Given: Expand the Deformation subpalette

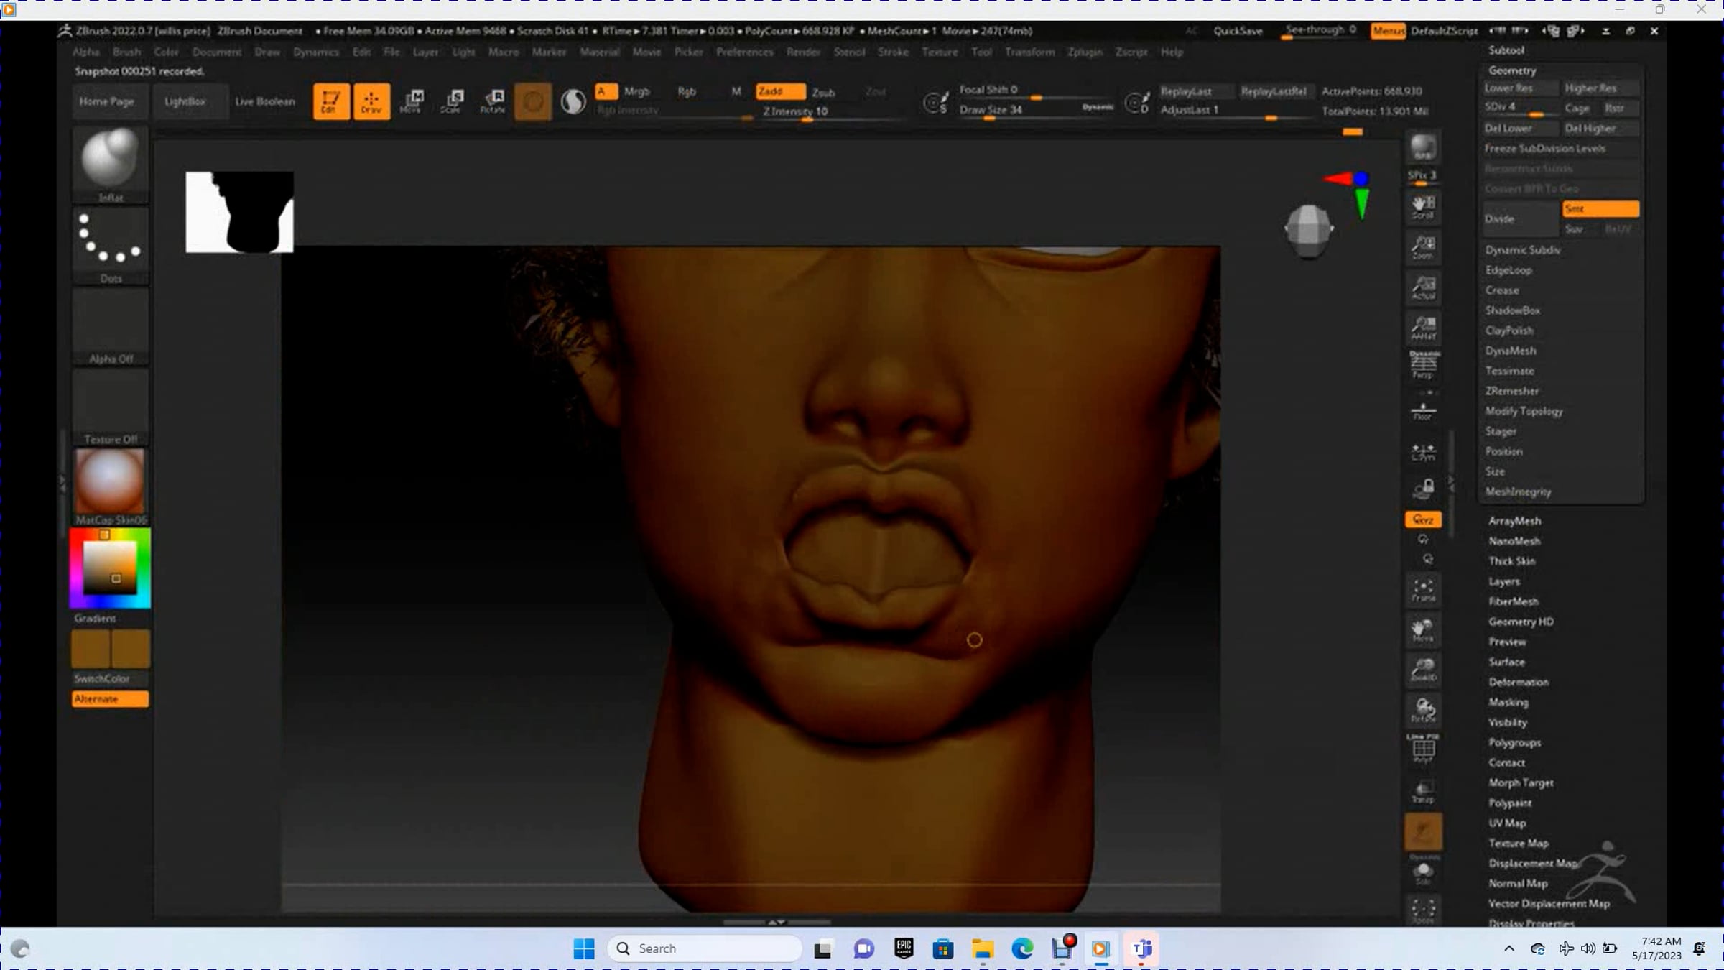Looking at the screenshot, I should [1519, 682].
